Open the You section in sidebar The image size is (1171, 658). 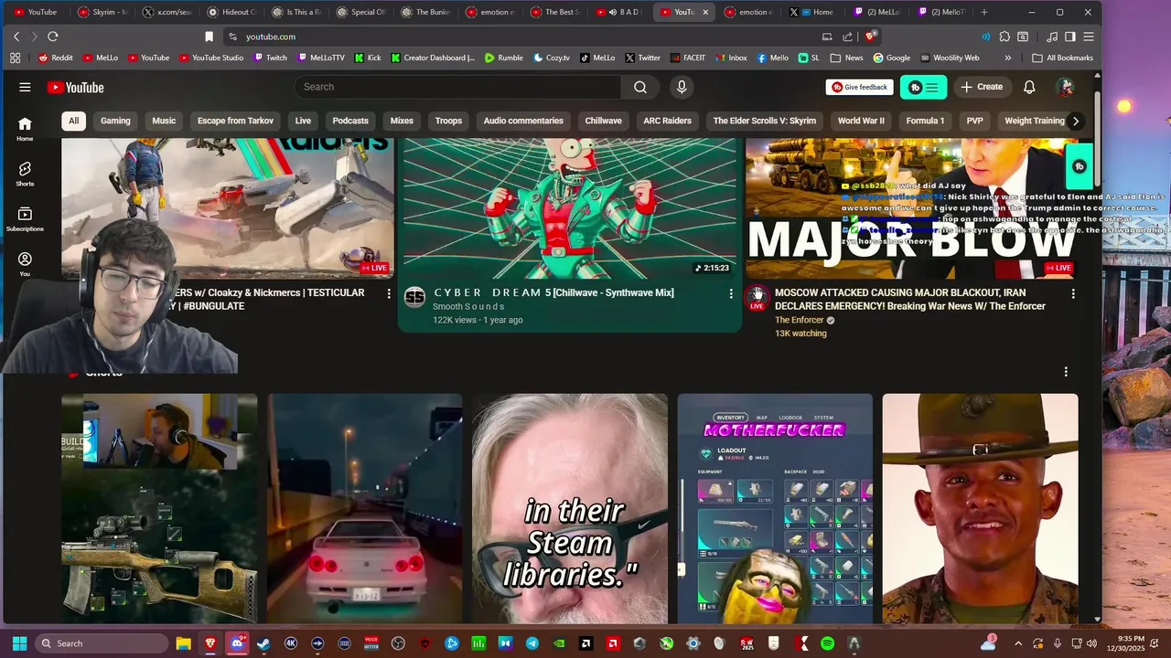(x=25, y=264)
